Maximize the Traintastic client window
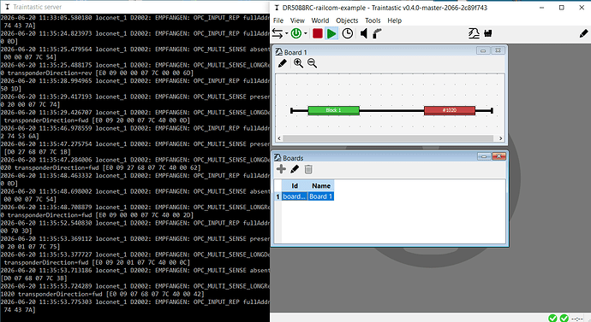This screenshot has height=322, width=591. (562, 8)
